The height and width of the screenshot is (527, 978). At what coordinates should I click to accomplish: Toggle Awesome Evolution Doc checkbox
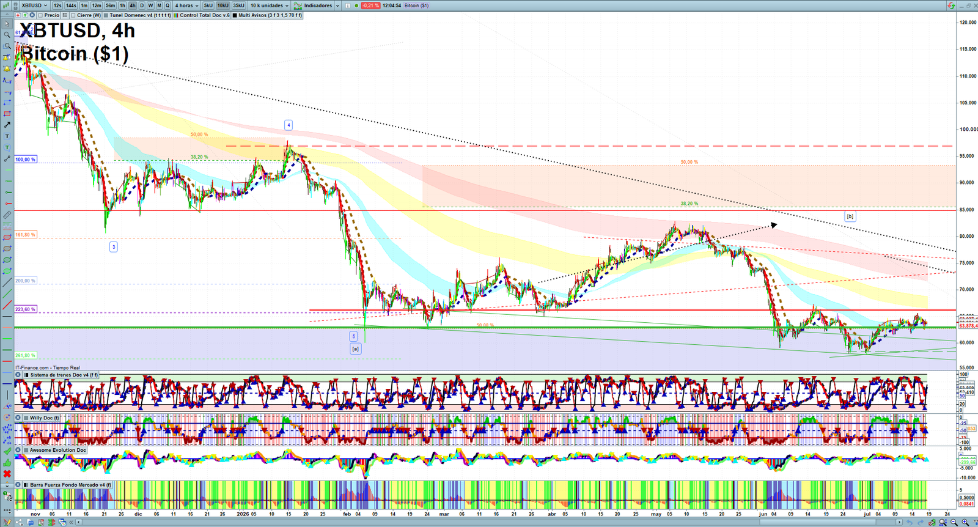tap(26, 450)
